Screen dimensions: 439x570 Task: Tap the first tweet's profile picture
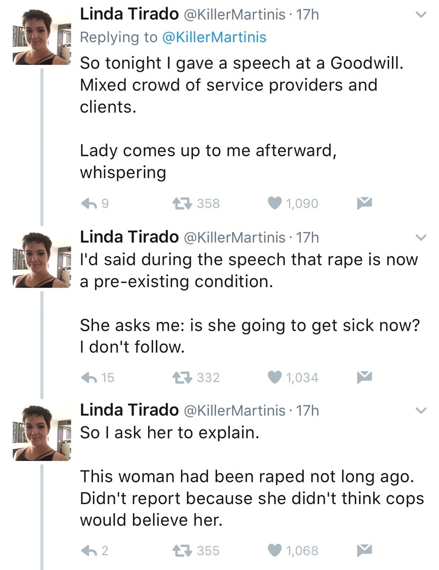pos(42,38)
